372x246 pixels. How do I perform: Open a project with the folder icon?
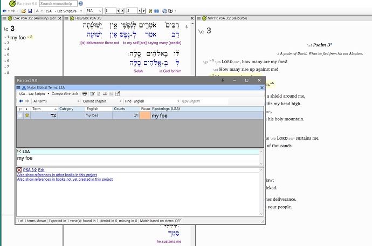click(24, 11)
